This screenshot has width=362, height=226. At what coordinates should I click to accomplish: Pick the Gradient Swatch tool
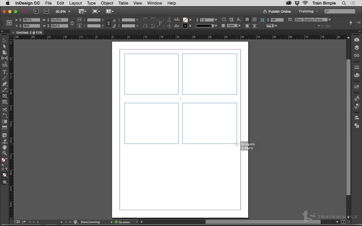point(5,121)
